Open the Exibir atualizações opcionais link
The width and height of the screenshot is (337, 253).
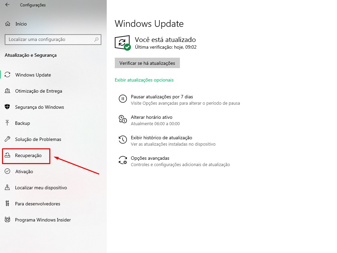click(144, 80)
